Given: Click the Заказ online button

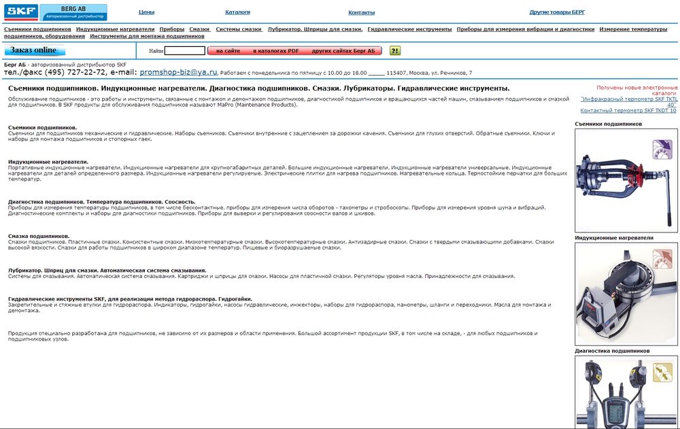Looking at the screenshot, I should coord(34,50).
